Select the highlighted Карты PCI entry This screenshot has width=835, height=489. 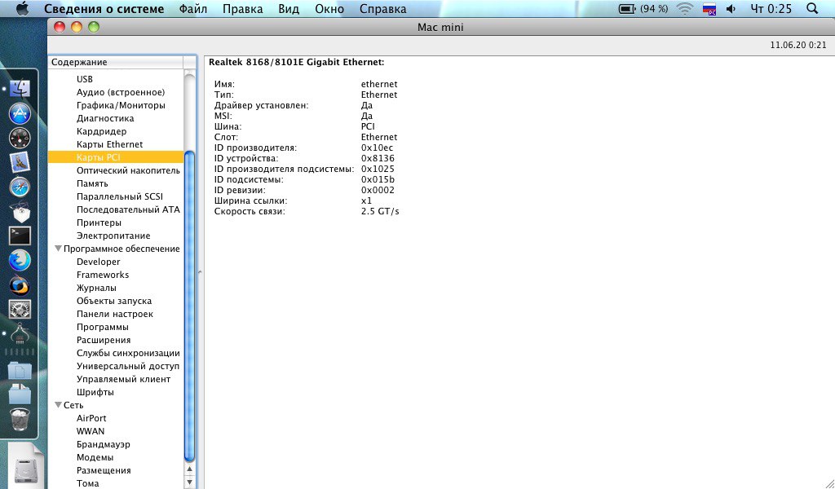[x=116, y=157]
